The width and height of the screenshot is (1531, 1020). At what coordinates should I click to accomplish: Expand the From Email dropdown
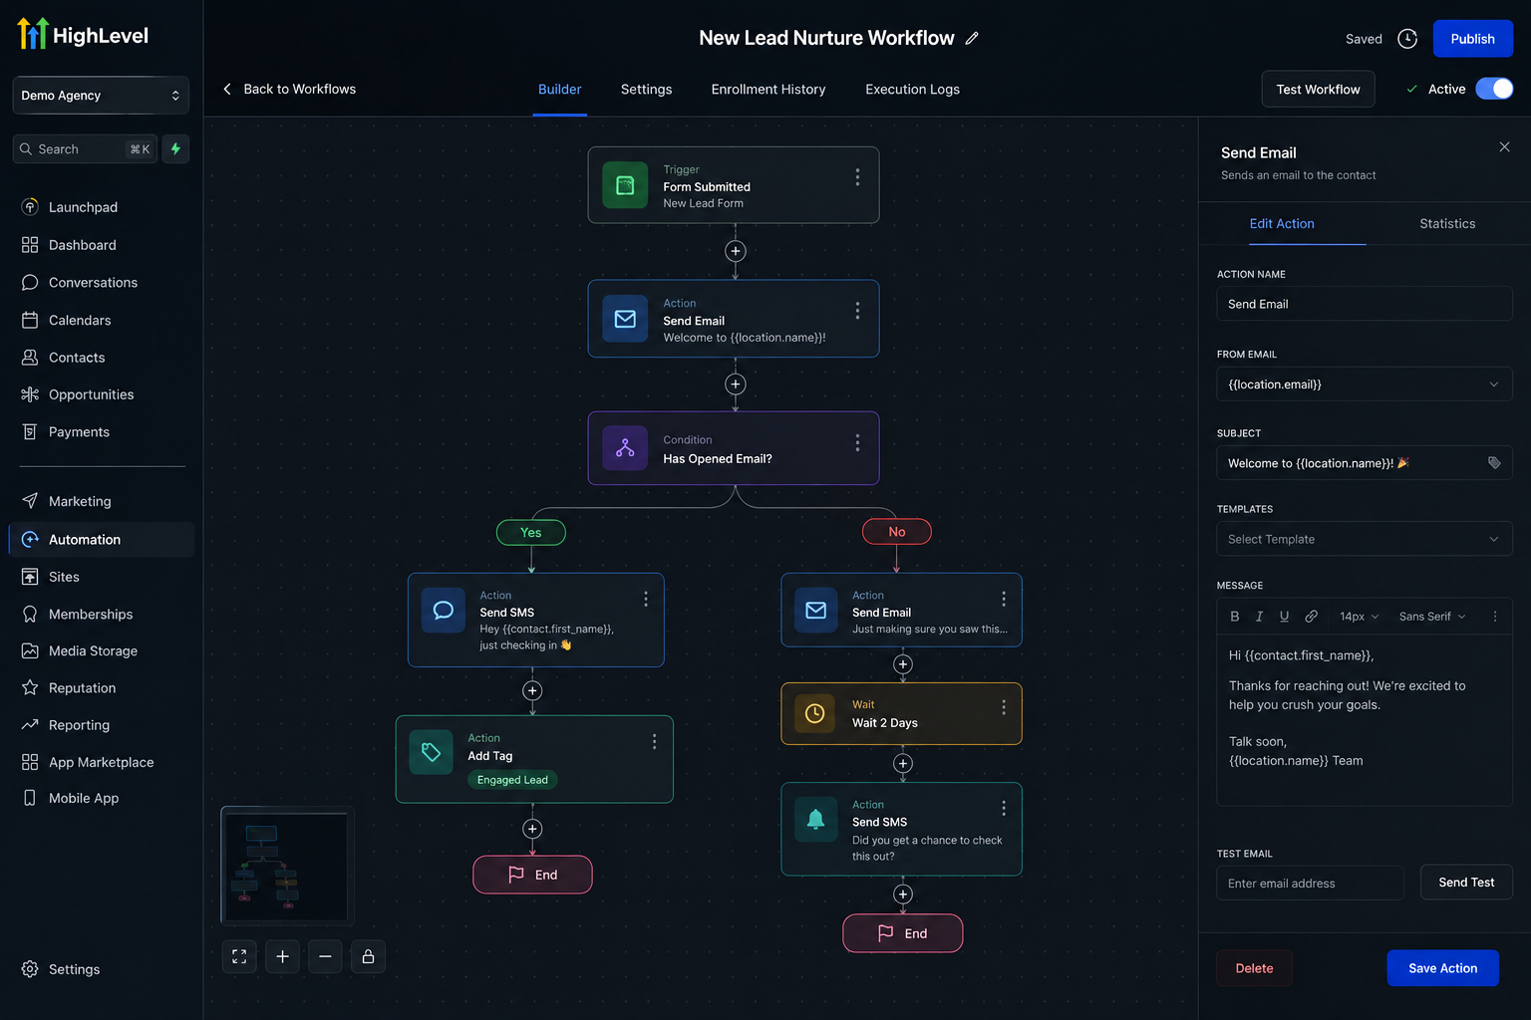tap(1365, 384)
